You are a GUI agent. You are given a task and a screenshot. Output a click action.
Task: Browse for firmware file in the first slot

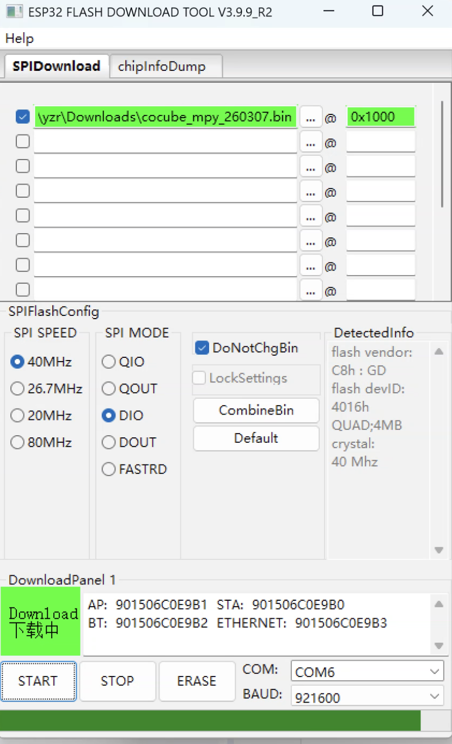[310, 117]
